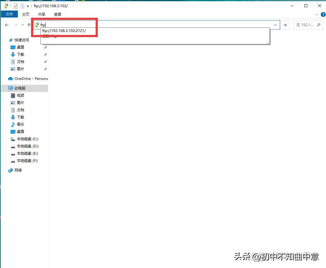
Task: Open 图片 folder under 此电脑
Action: (21, 102)
